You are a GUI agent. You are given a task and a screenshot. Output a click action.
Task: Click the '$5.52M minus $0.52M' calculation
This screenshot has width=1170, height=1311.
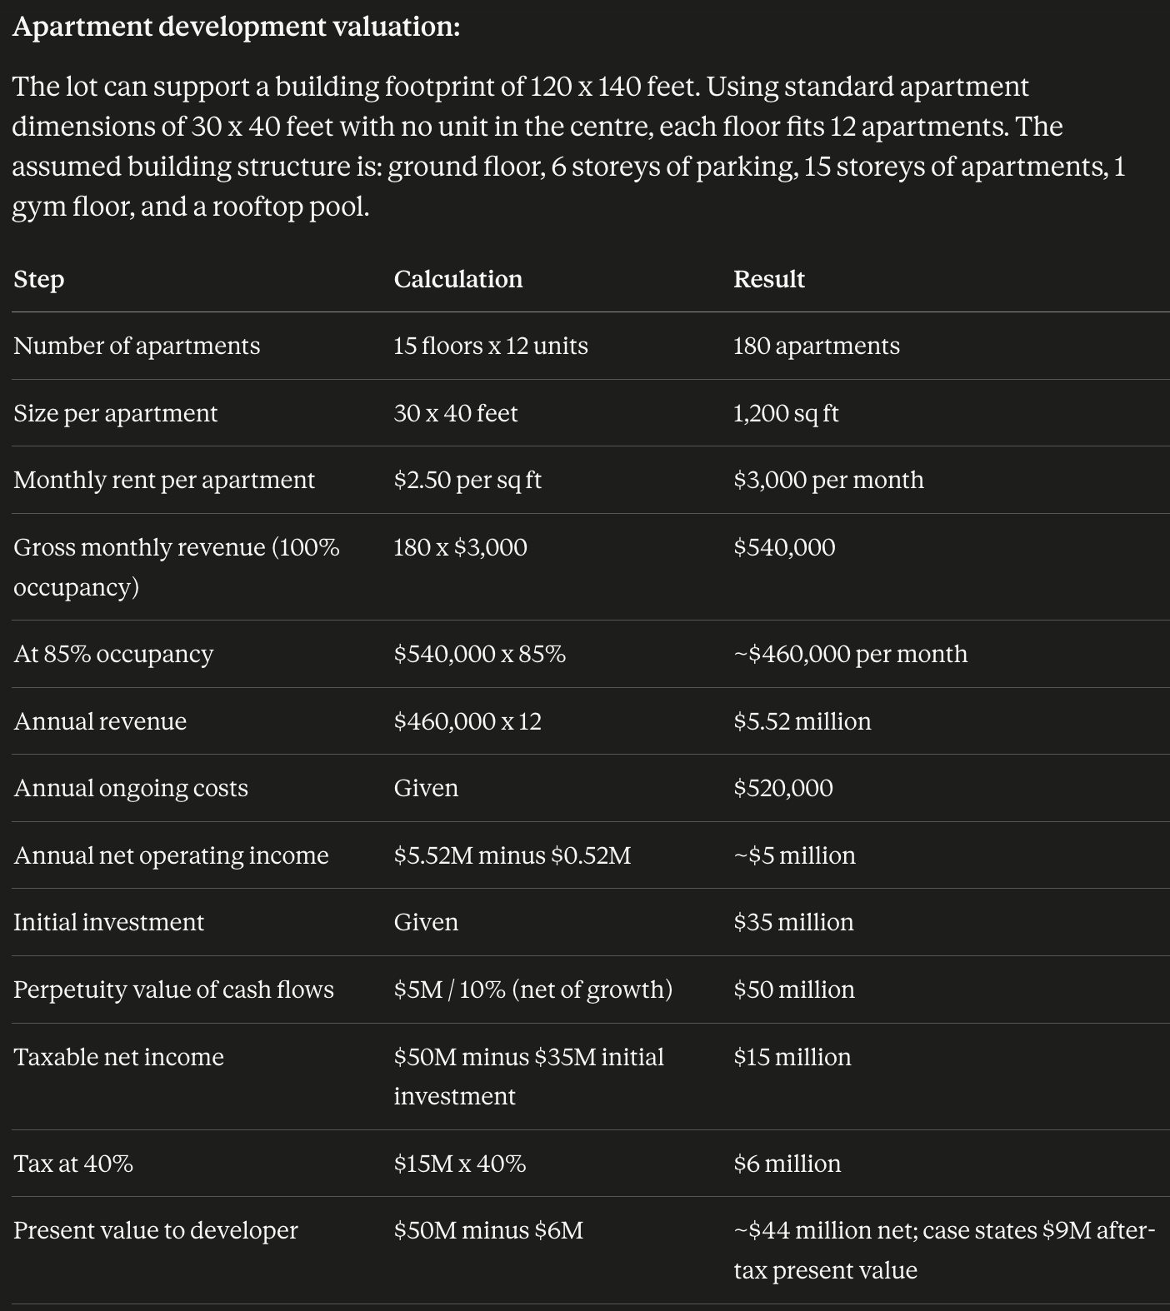tap(512, 855)
